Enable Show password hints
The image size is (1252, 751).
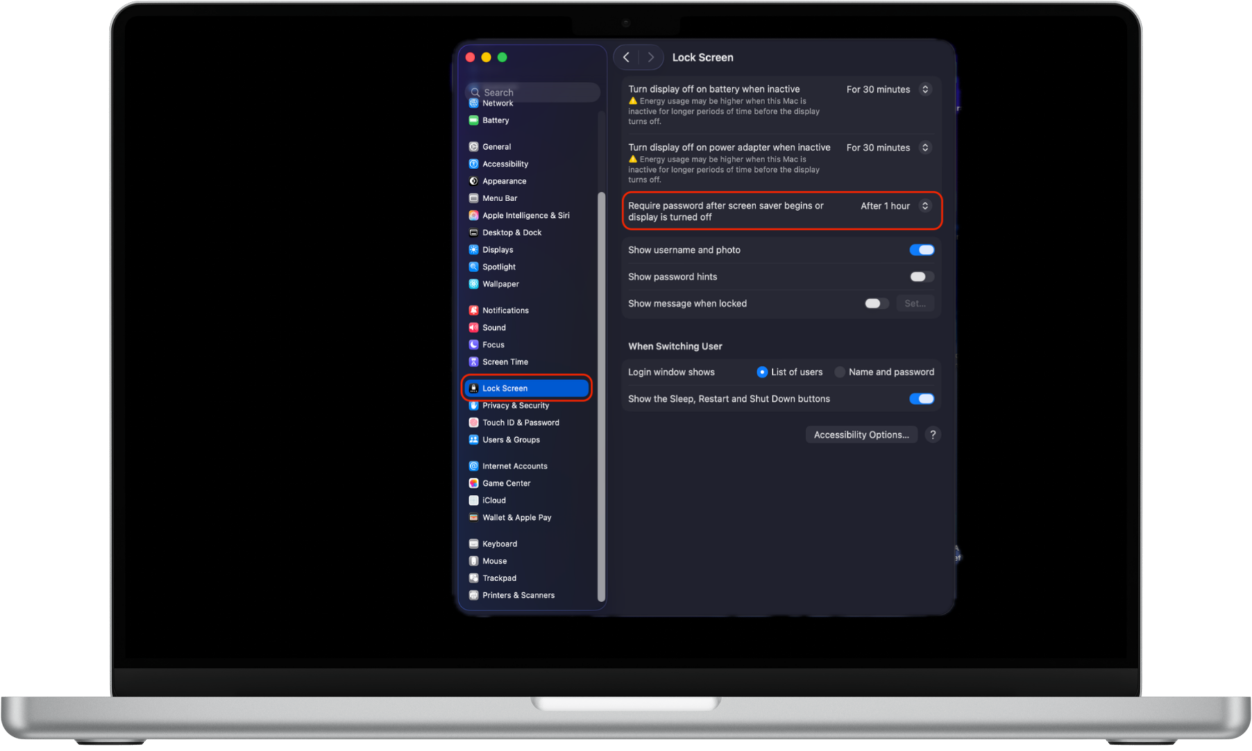(921, 276)
